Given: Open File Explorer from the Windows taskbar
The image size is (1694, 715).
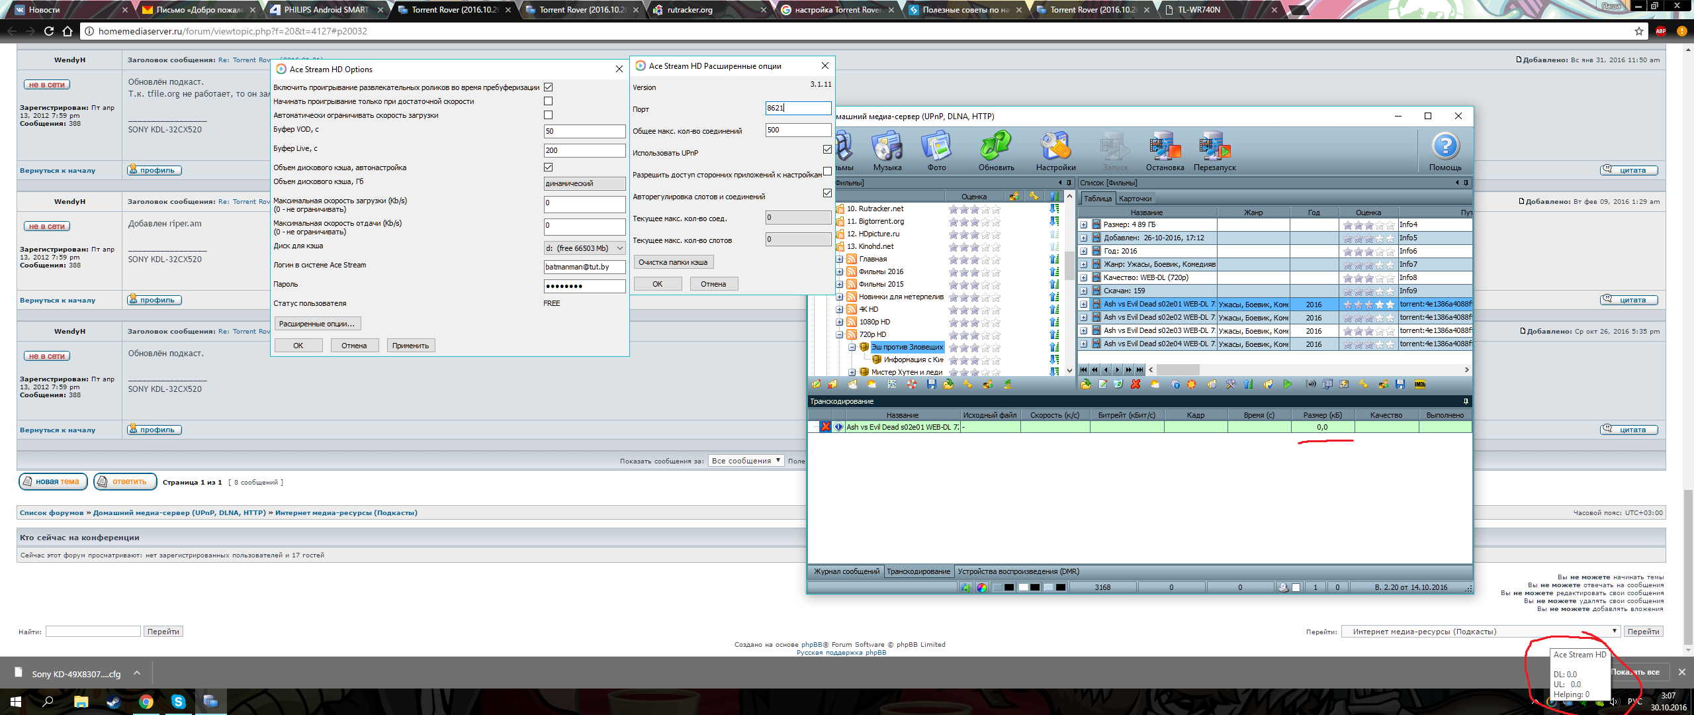Looking at the screenshot, I should click(x=81, y=701).
